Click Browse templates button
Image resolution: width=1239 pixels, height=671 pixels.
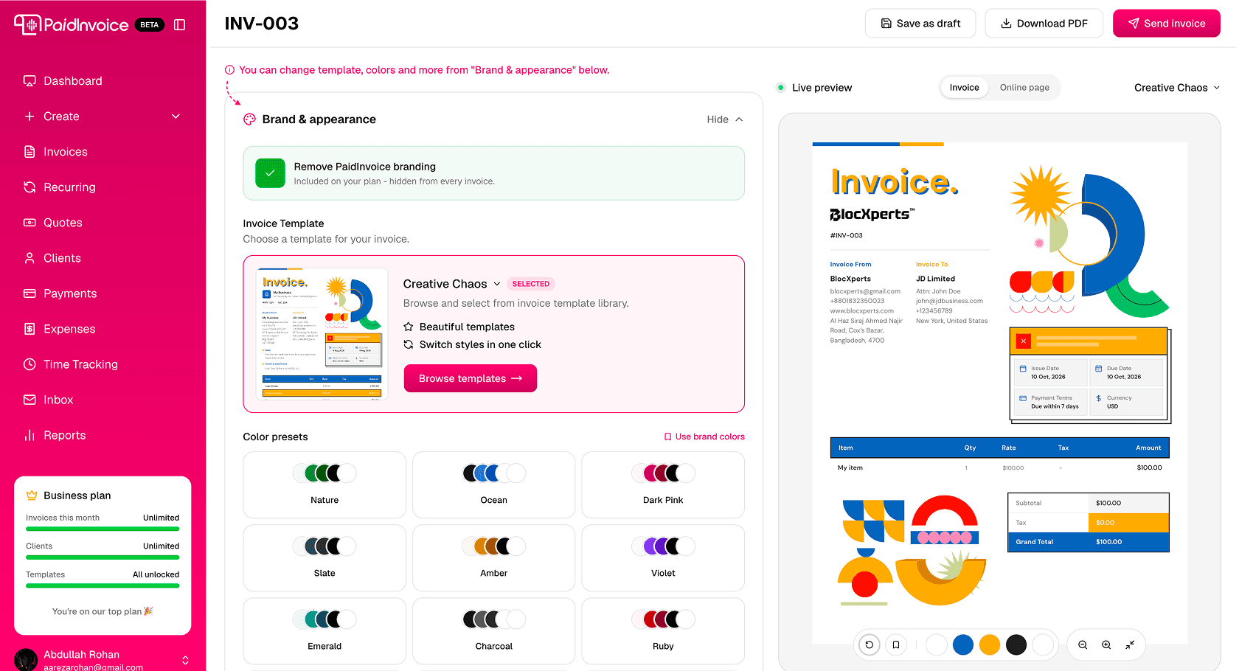coord(471,378)
